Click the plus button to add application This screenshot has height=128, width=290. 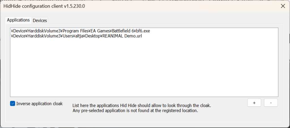click(254, 103)
